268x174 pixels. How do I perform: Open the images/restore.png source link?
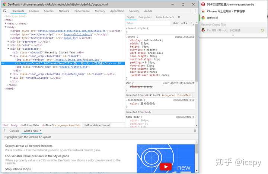click(x=73, y=67)
